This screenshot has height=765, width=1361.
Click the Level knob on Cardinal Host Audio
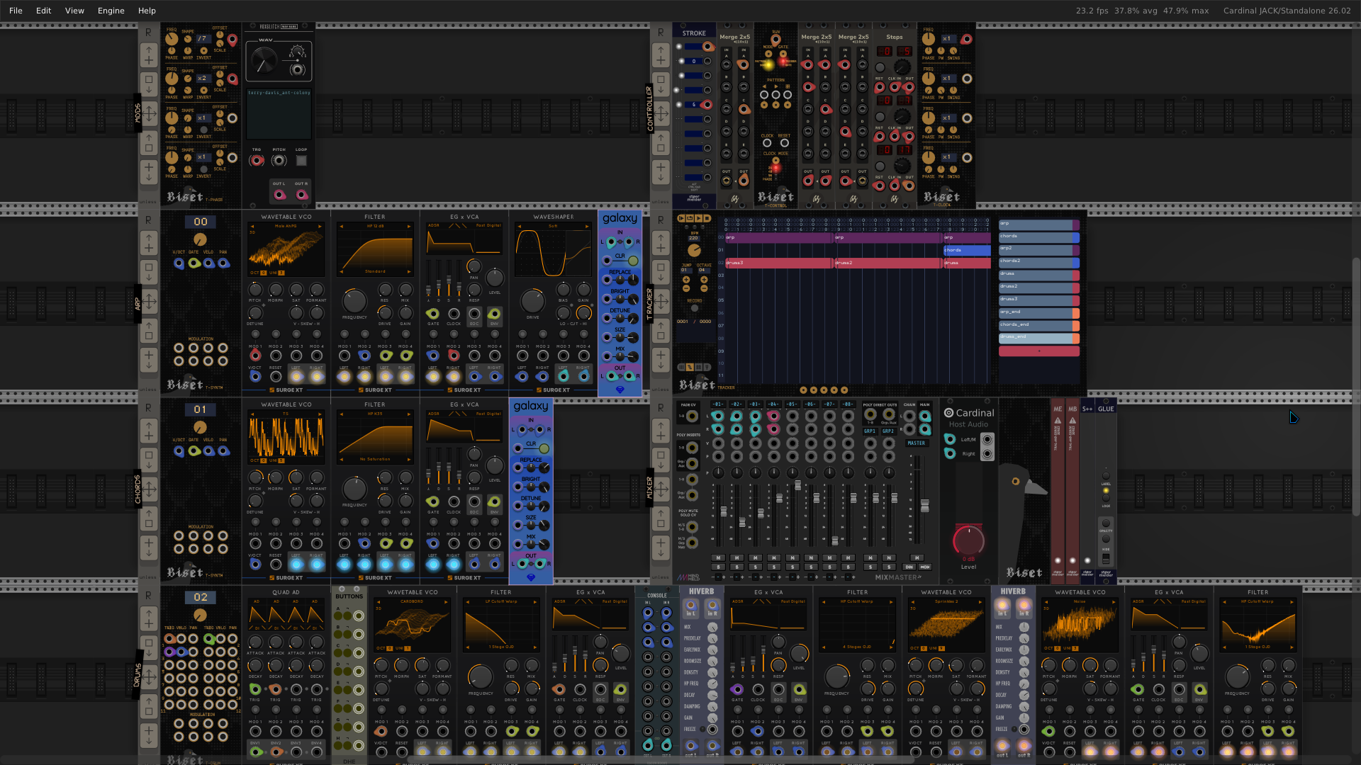click(968, 541)
